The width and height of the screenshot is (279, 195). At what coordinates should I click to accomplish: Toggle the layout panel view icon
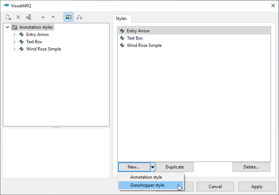pyautogui.click(x=69, y=17)
